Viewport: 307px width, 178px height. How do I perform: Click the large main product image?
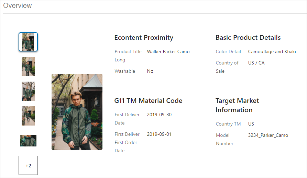[x=77, y=112]
